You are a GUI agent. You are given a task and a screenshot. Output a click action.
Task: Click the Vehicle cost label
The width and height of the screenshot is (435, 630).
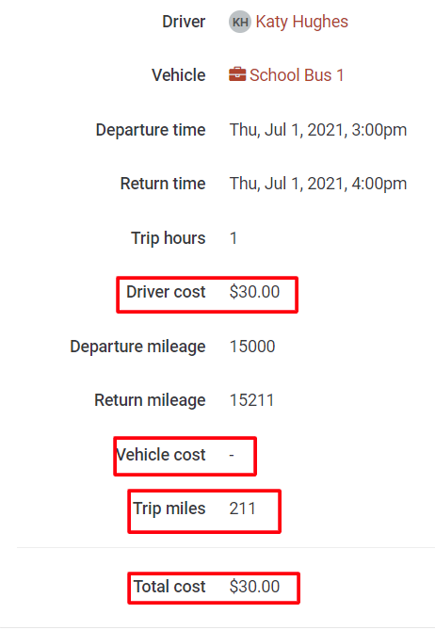click(x=161, y=455)
